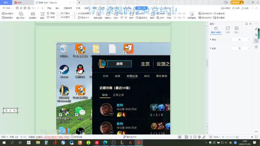260x146 pixels.
Task: Click the Selection Pane icon
Action: click(x=192, y=14)
